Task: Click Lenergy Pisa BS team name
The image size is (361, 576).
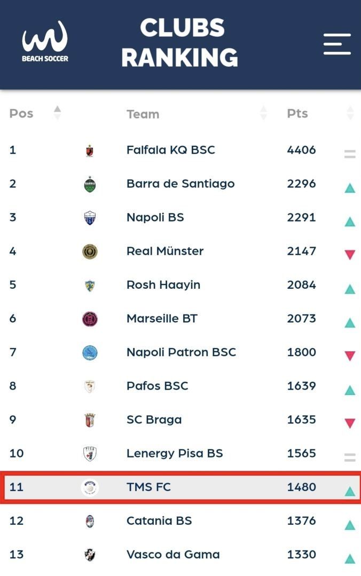Action: tap(175, 453)
